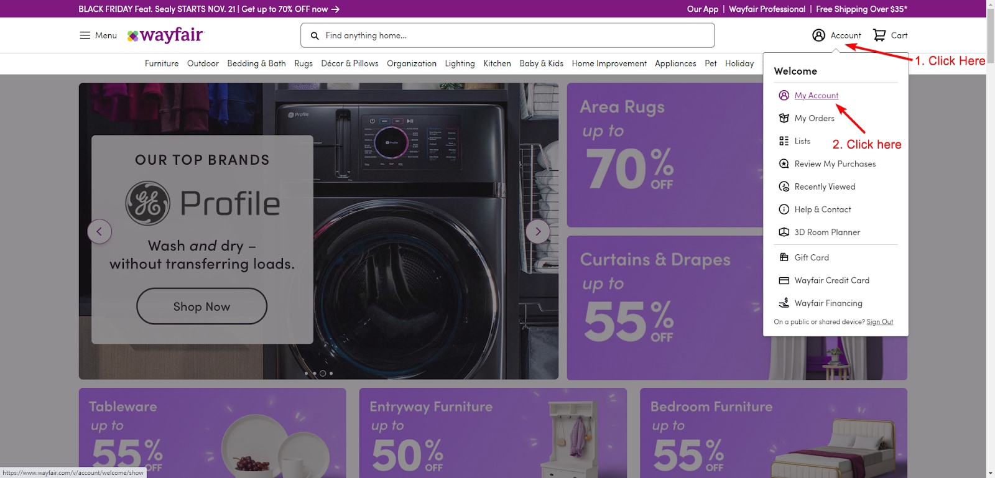The height and width of the screenshot is (478, 995).
Task: Click the Help & Contact info icon
Action: coord(784,209)
